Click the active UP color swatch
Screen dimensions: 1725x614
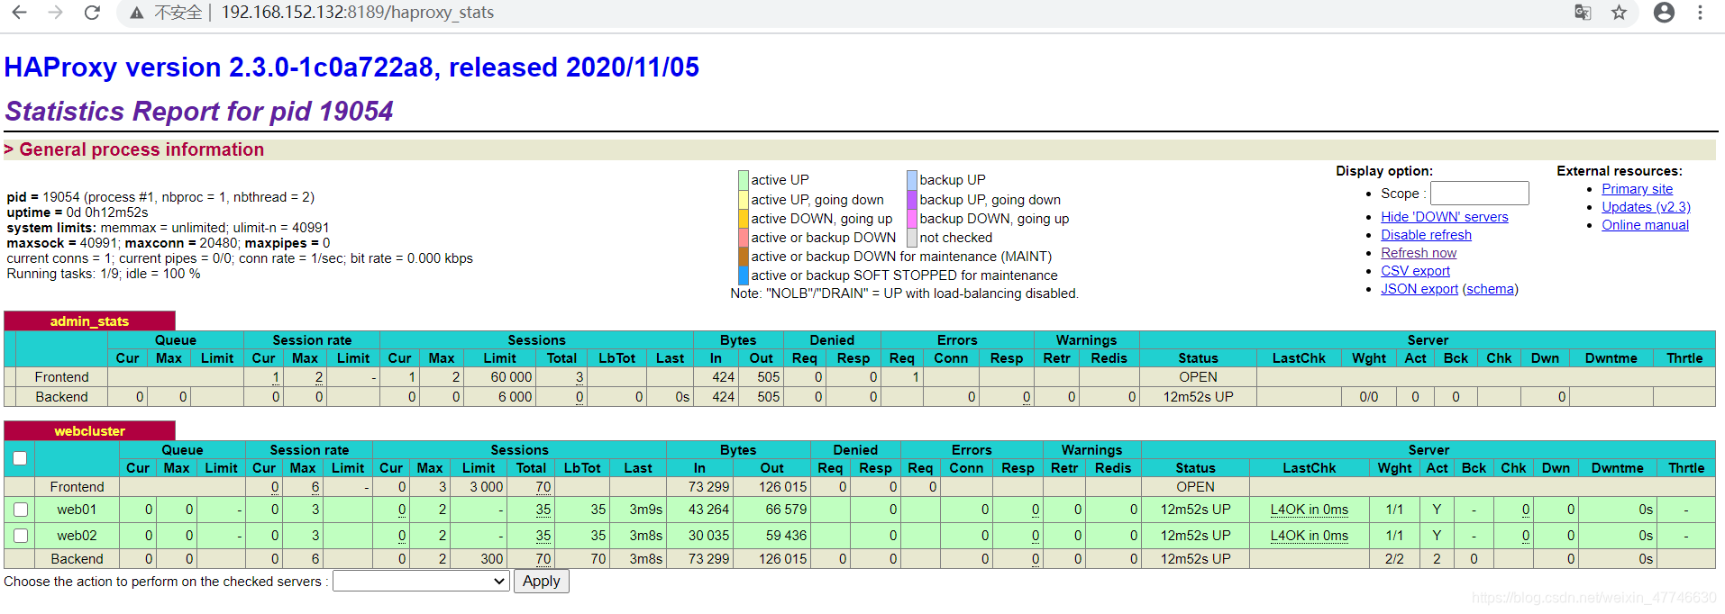pos(744,180)
